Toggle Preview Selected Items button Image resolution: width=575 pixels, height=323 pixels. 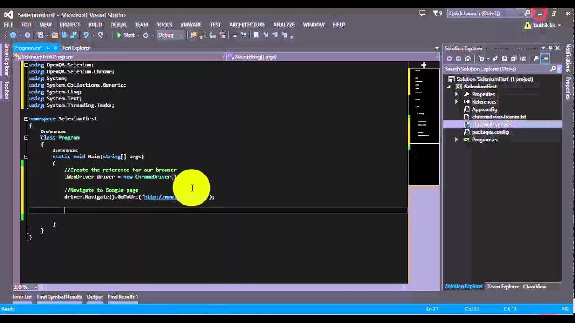click(545, 59)
